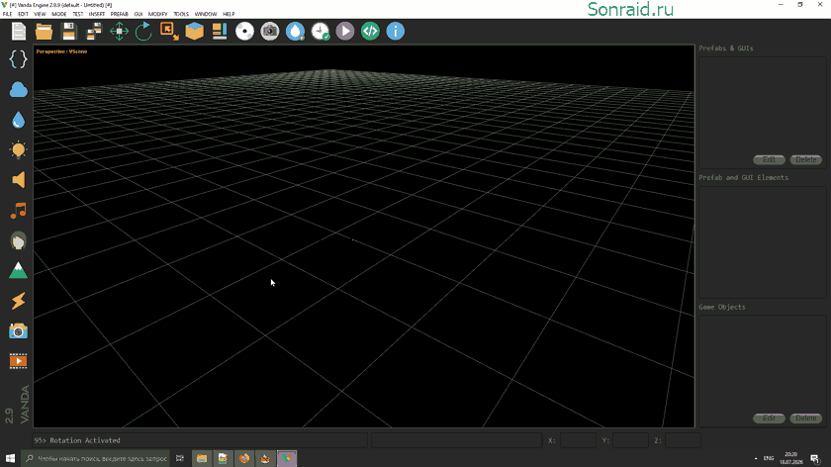The image size is (831, 467).
Task: Insert trigger with the lightning bolt icon
Action: click(18, 301)
